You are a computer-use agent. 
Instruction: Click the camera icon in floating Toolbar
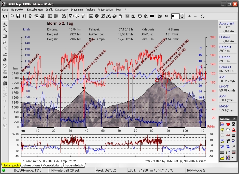[234, 124]
